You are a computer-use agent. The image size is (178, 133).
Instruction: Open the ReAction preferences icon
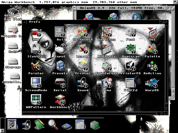pos(152,66)
